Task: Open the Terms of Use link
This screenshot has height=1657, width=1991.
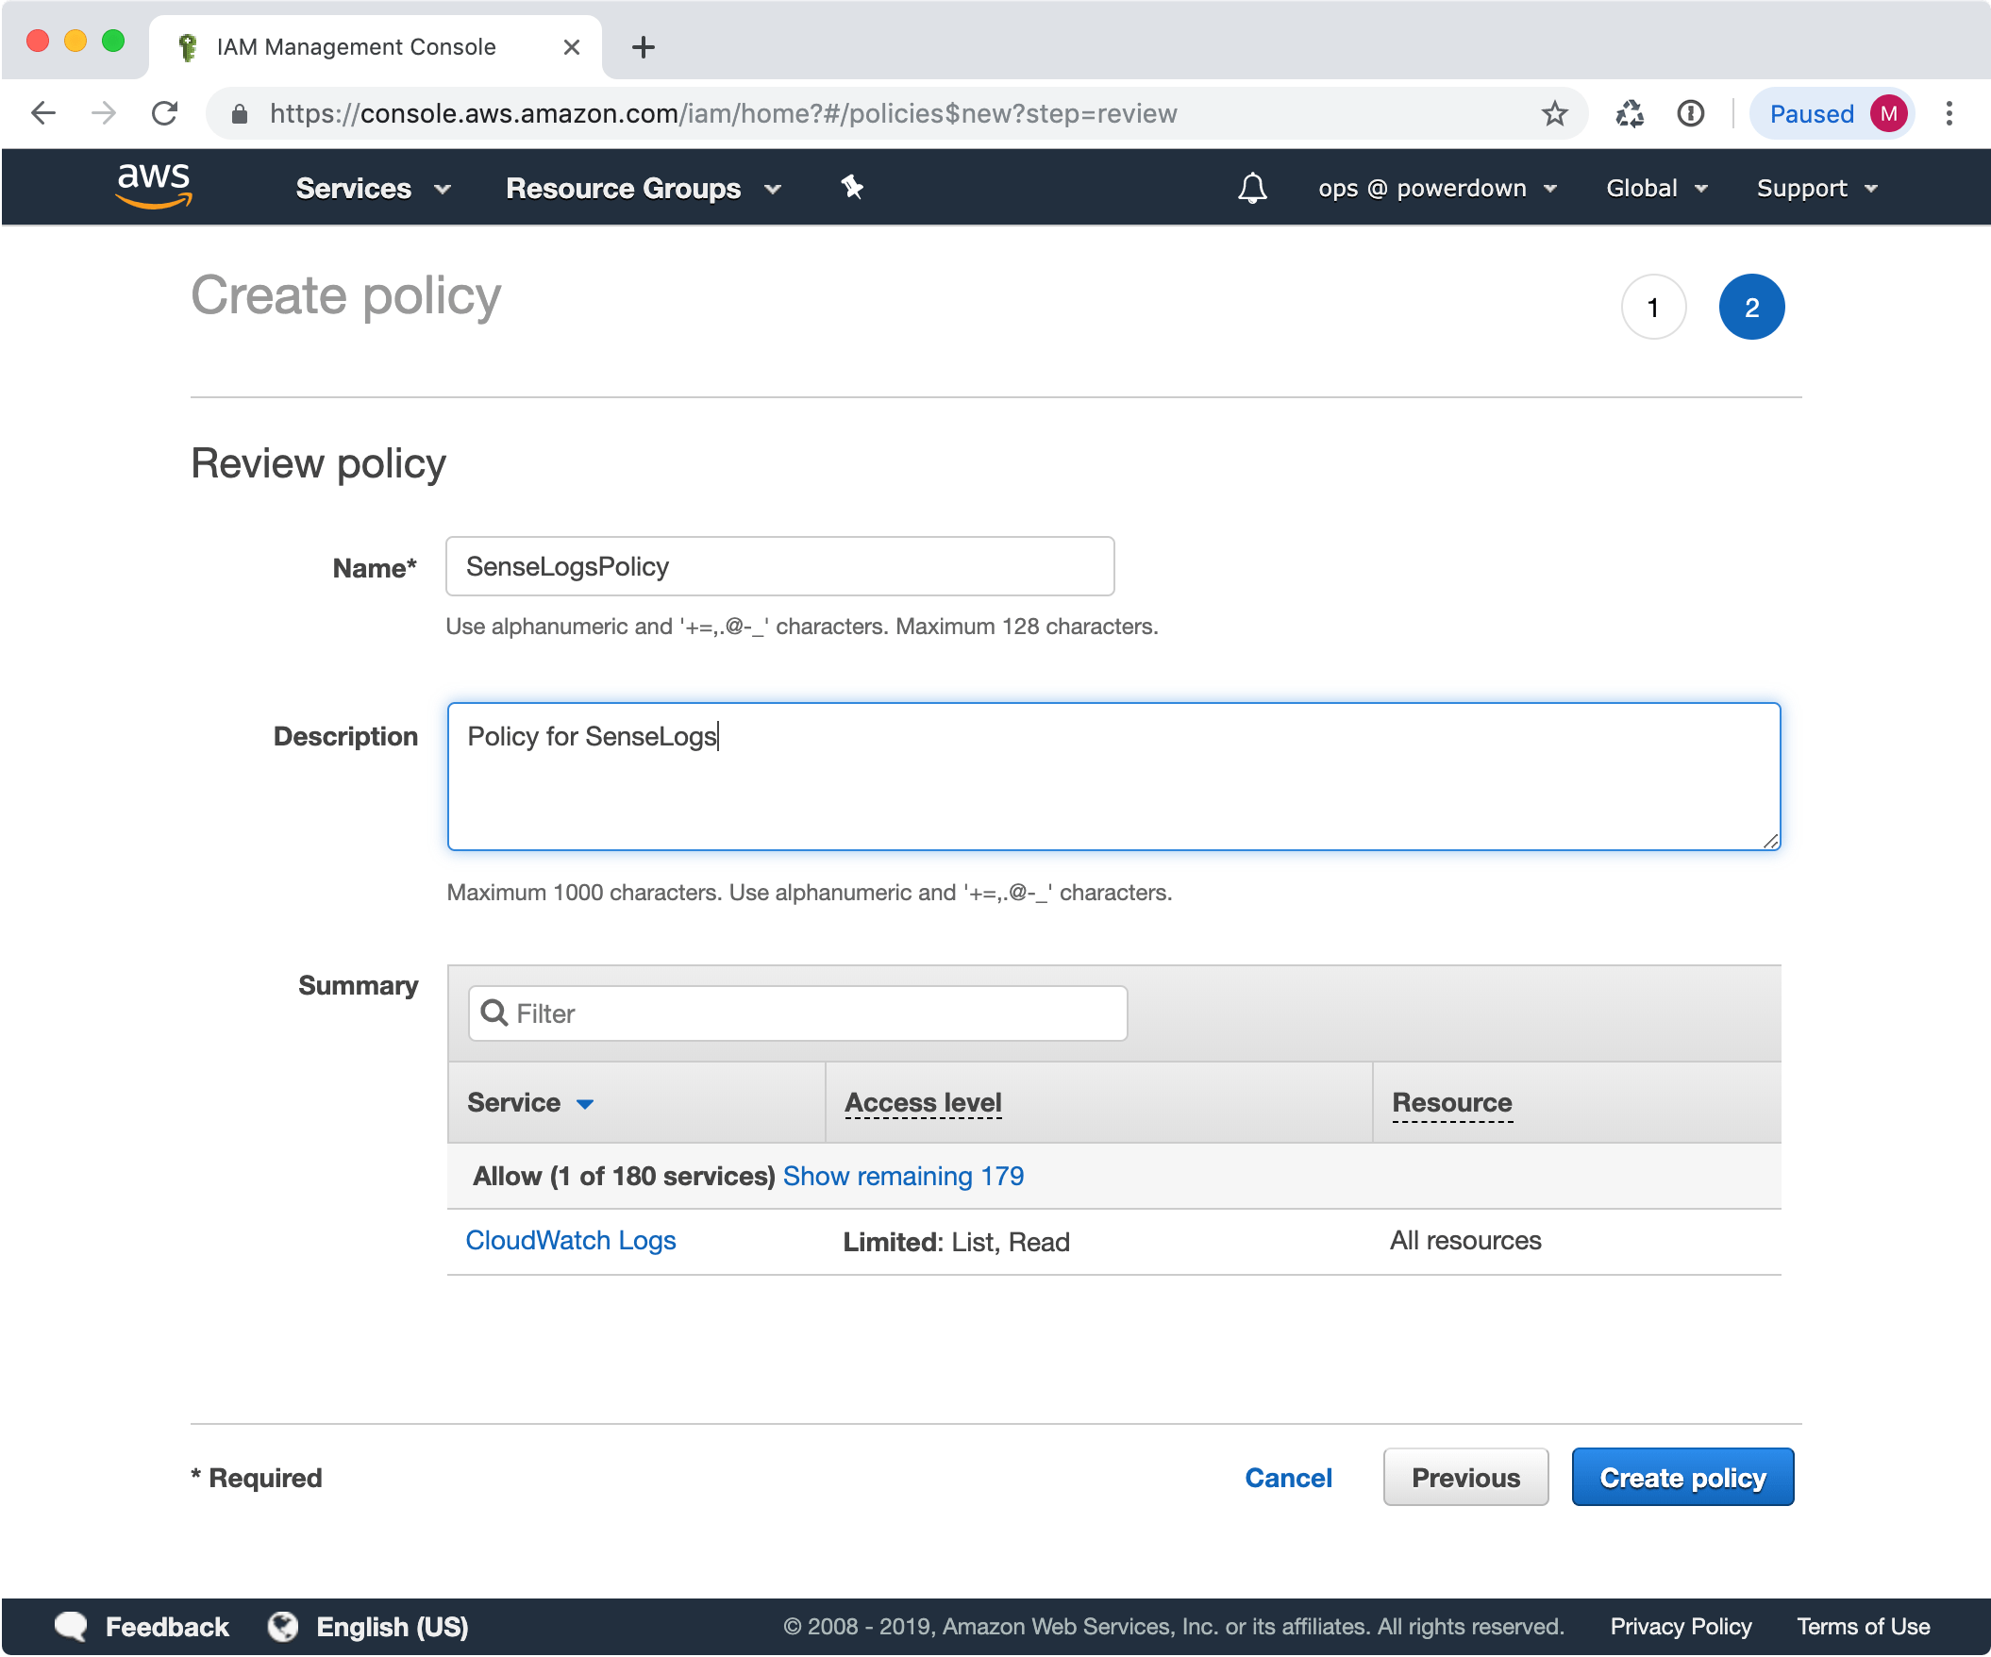Action: click(1862, 1627)
